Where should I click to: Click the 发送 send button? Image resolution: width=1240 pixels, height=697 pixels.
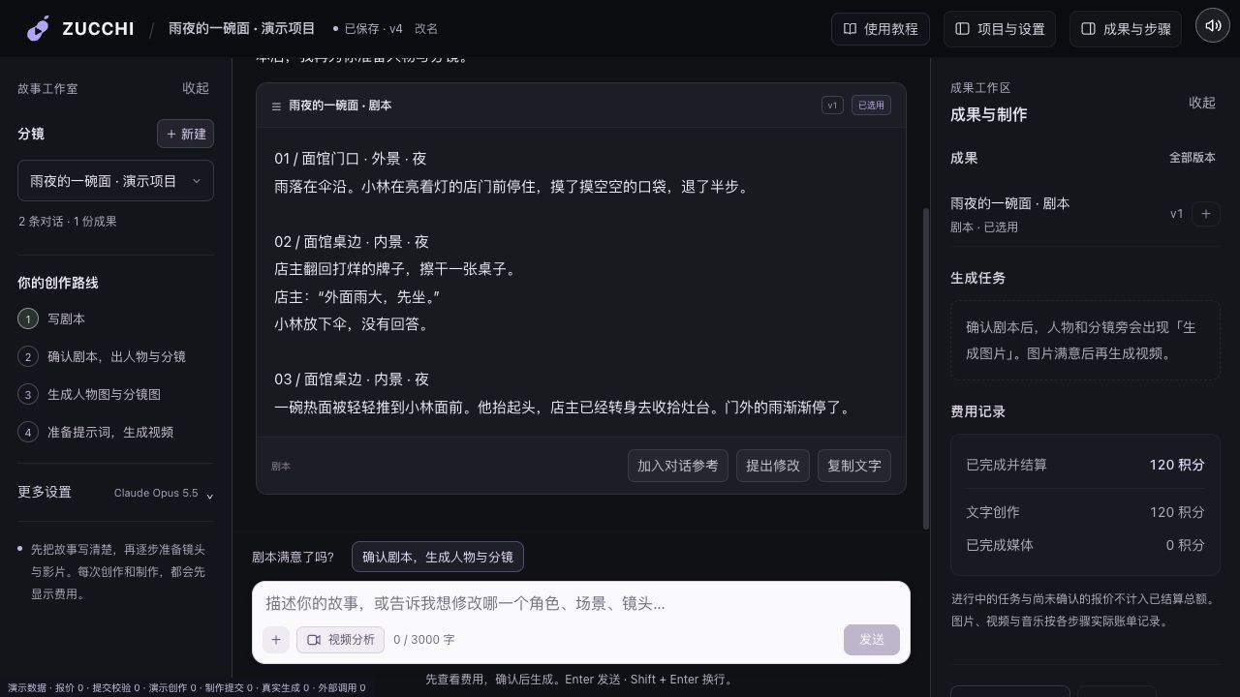pos(872,639)
